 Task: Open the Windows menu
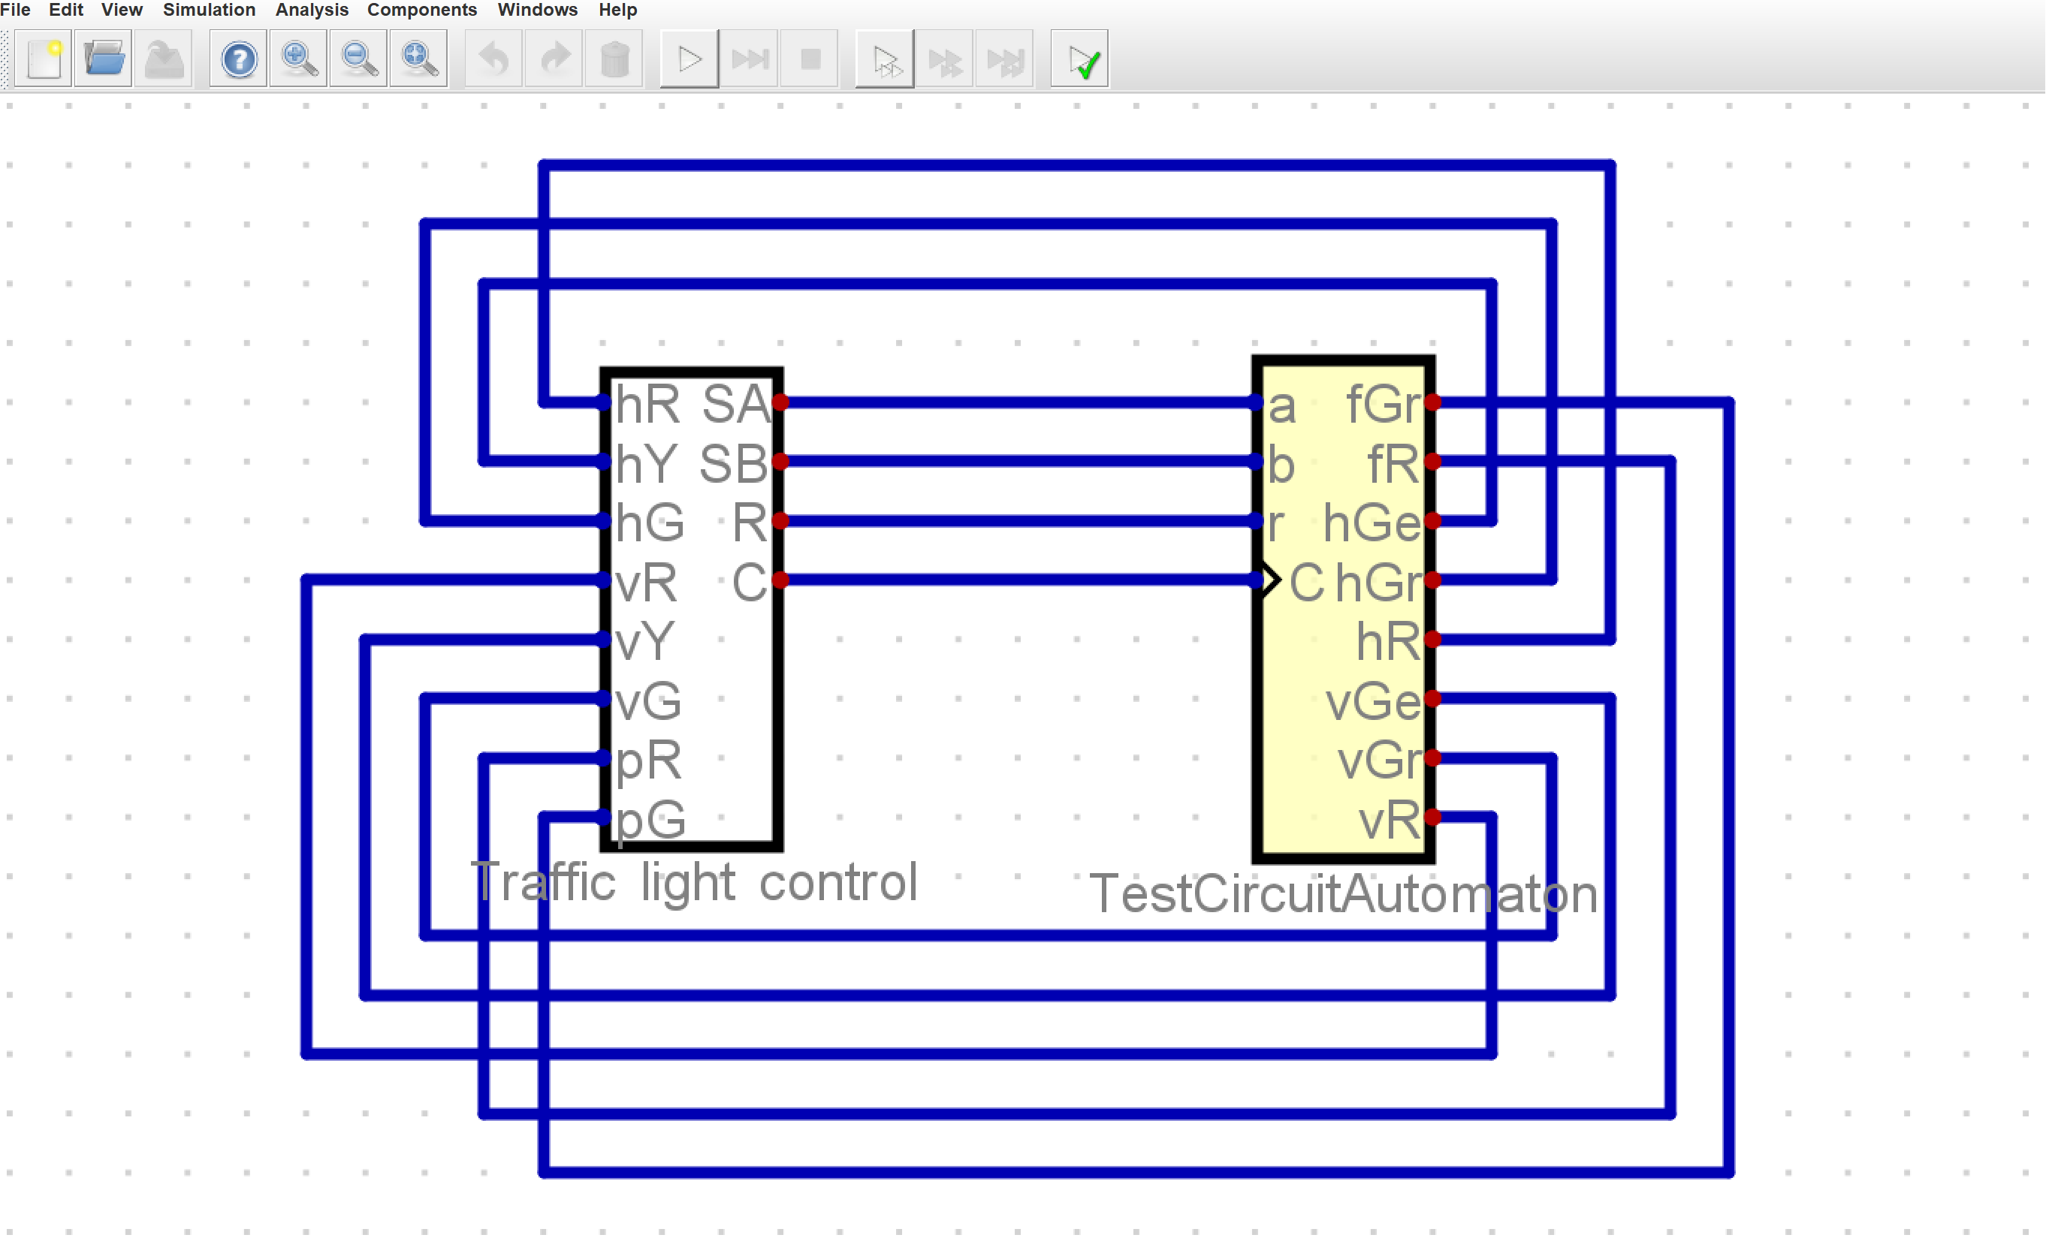(x=537, y=10)
